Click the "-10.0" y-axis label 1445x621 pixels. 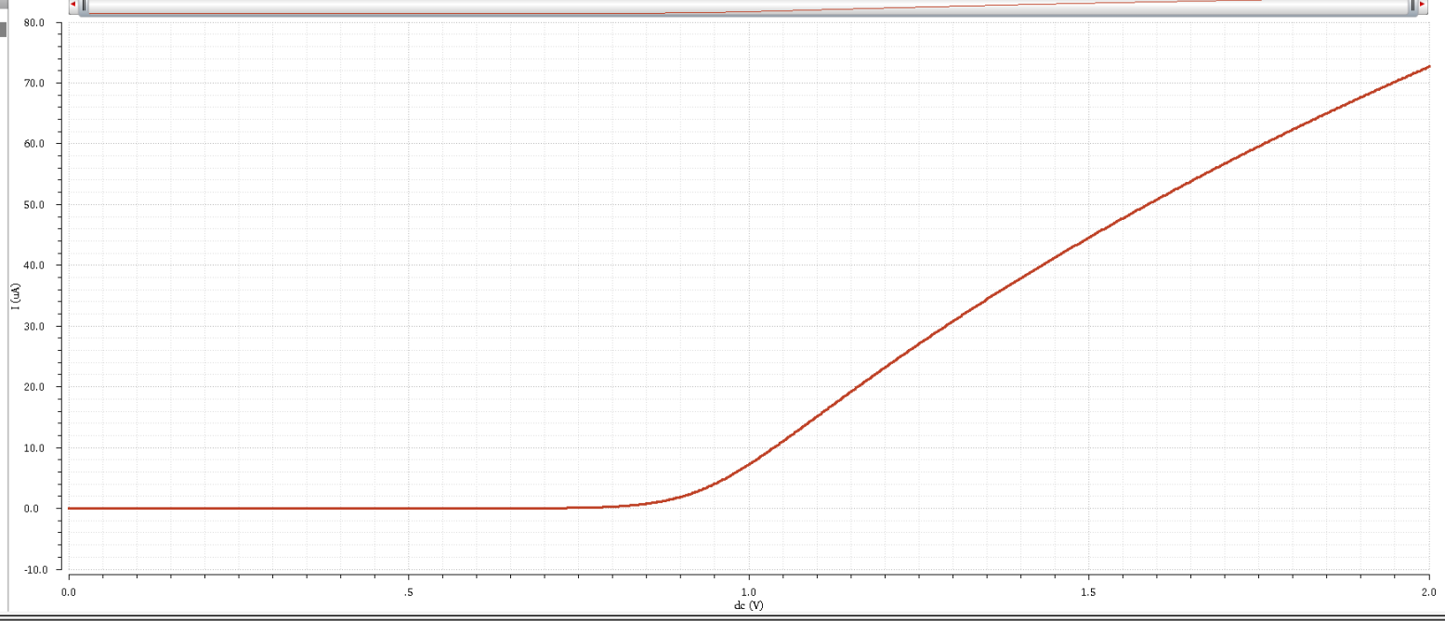click(33, 569)
